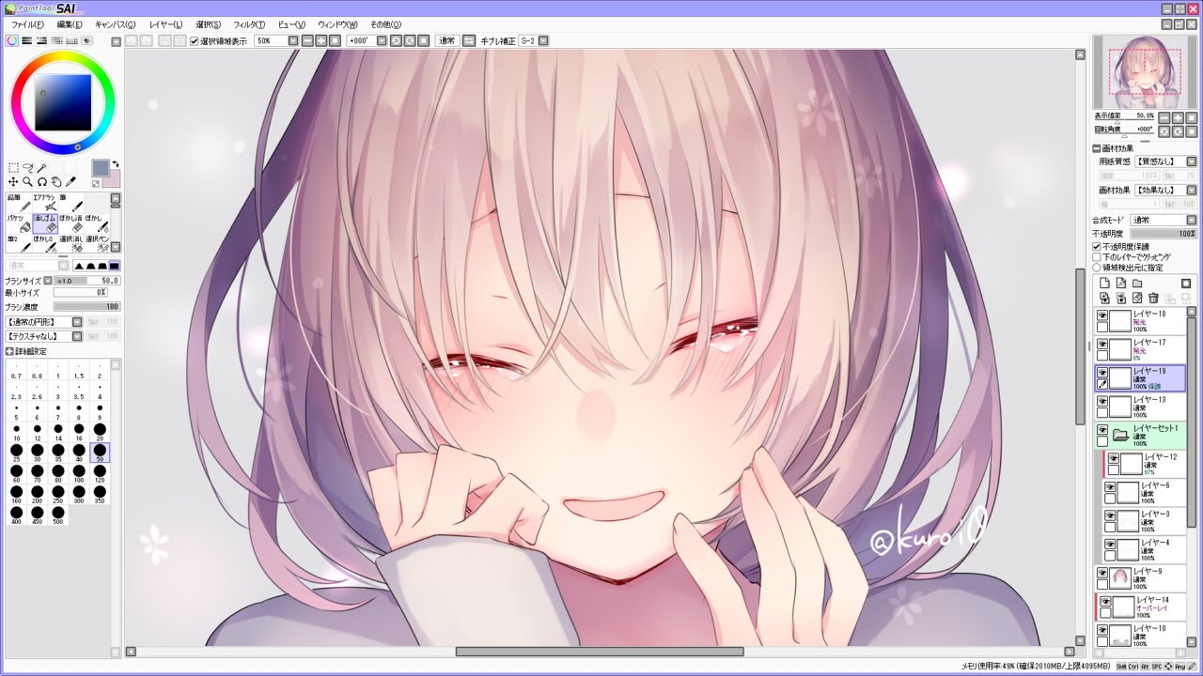Viewport: 1203px width, 676px height.
Task: Zoom out with navigator minus button
Action: (1164, 117)
